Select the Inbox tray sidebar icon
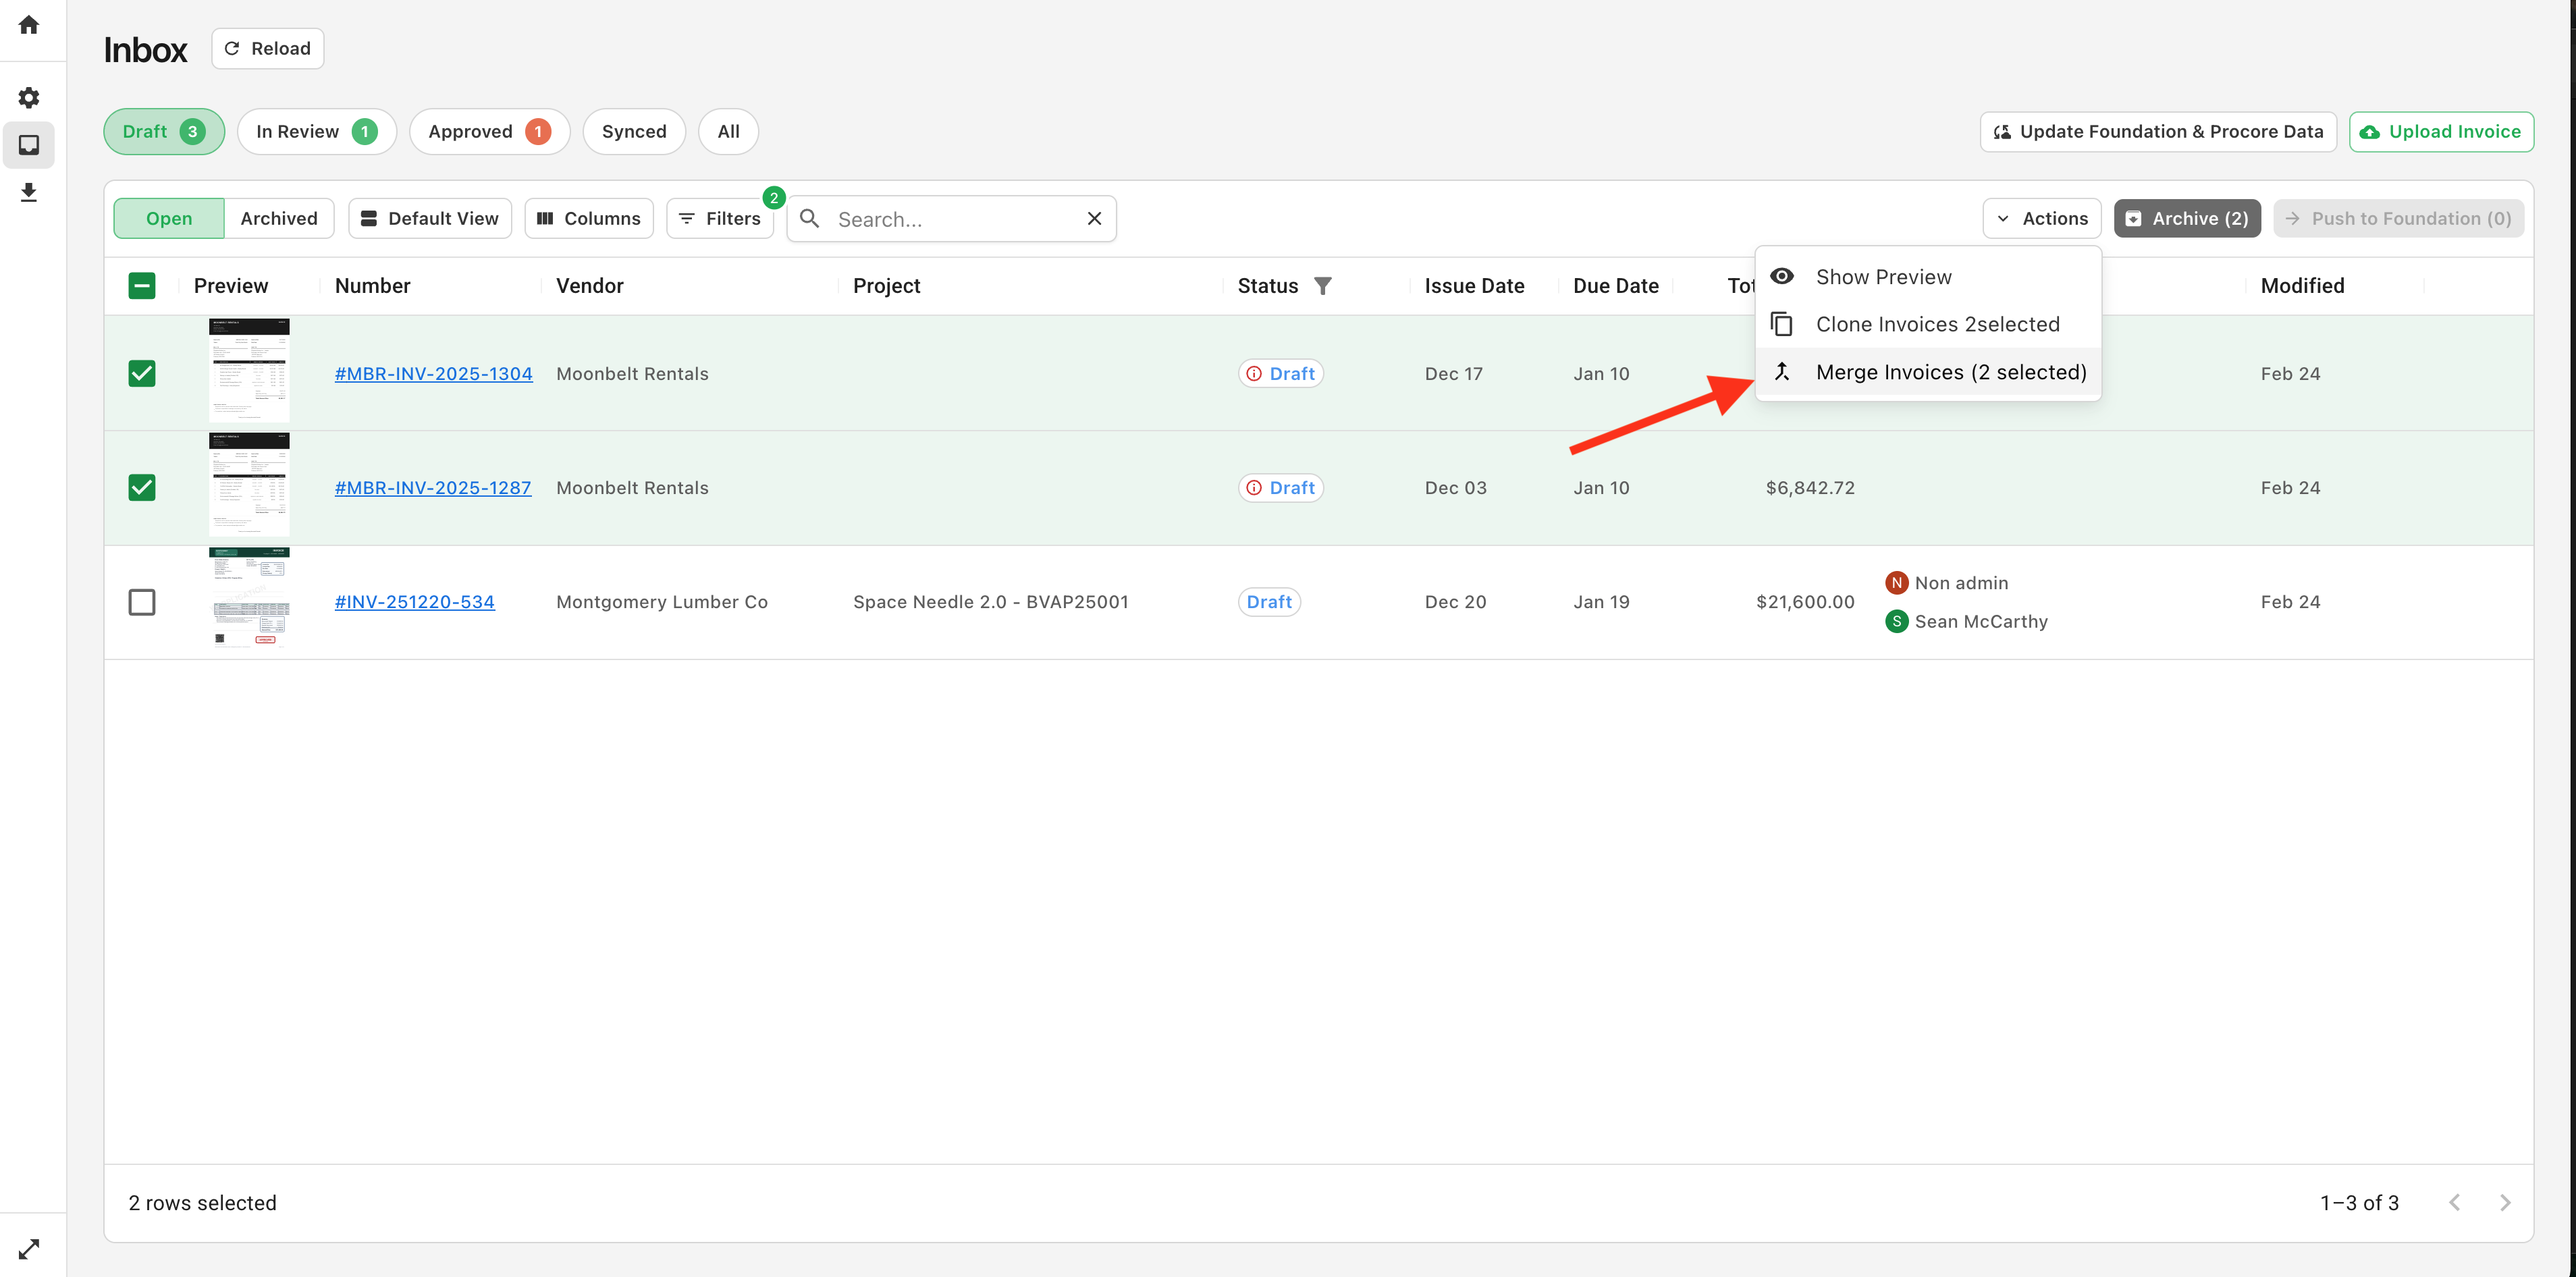This screenshot has width=2576, height=1277. coord(29,145)
